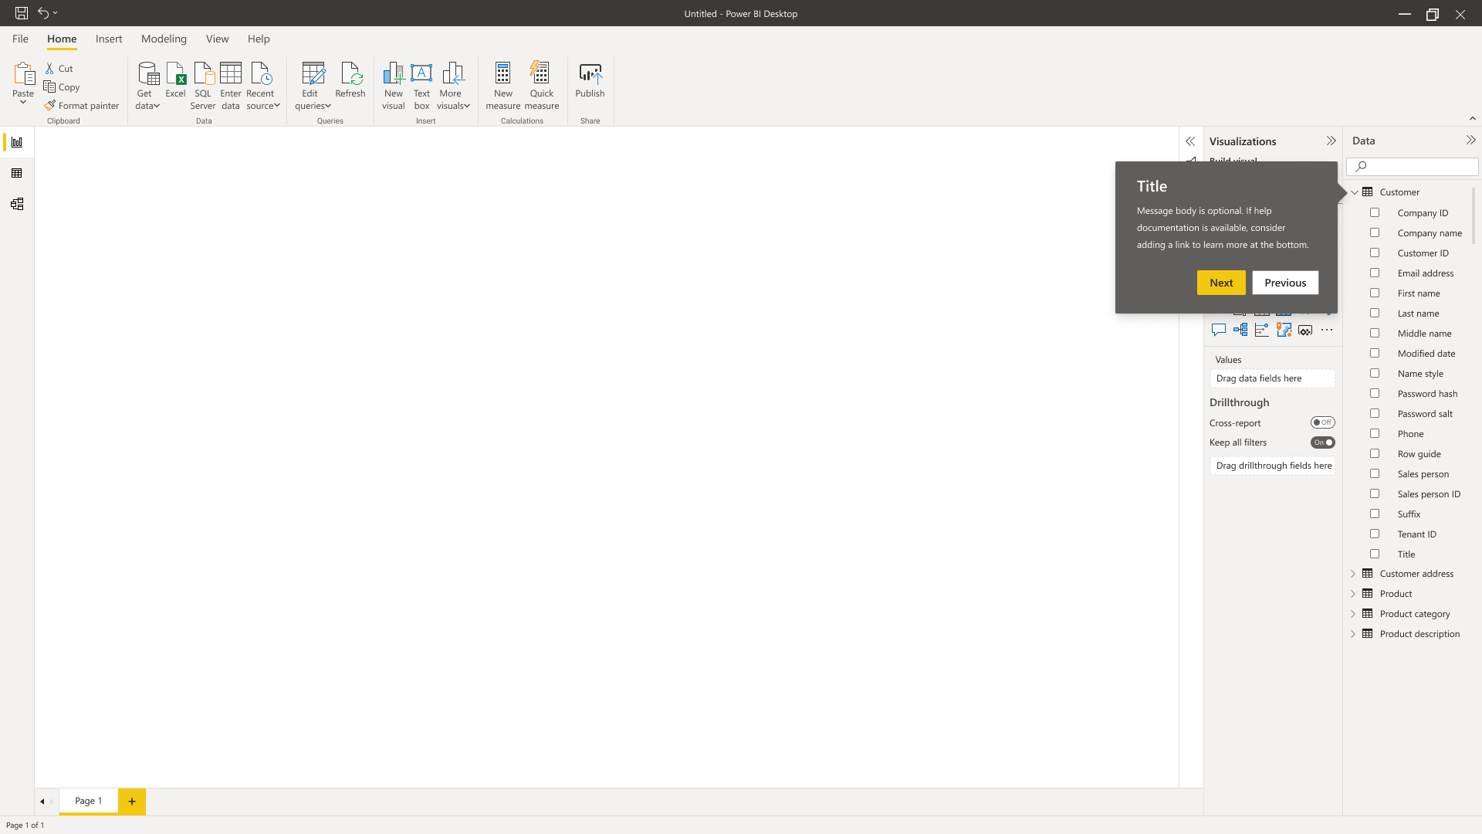Expand the Product category table
The height and width of the screenshot is (834, 1482).
click(1353, 614)
